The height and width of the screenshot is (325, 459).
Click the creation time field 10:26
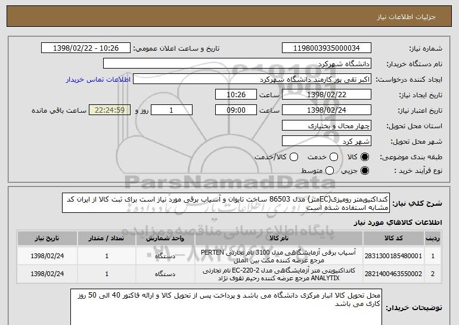pos(236,95)
